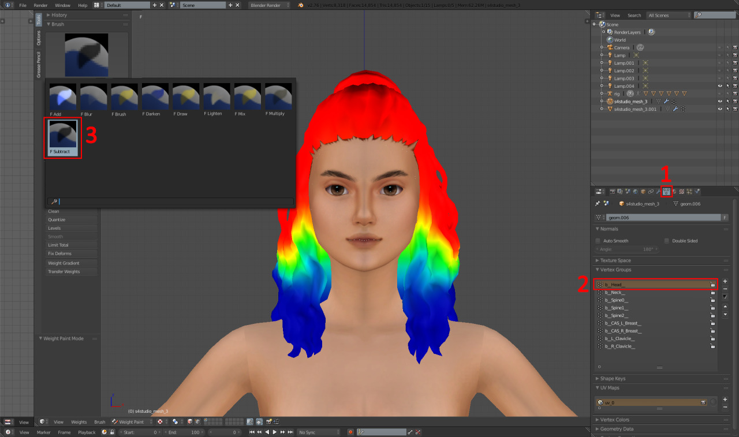This screenshot has height=437, width=739.
Task: Open the Render properties tab icon
Action: click(x=613, y=191)
